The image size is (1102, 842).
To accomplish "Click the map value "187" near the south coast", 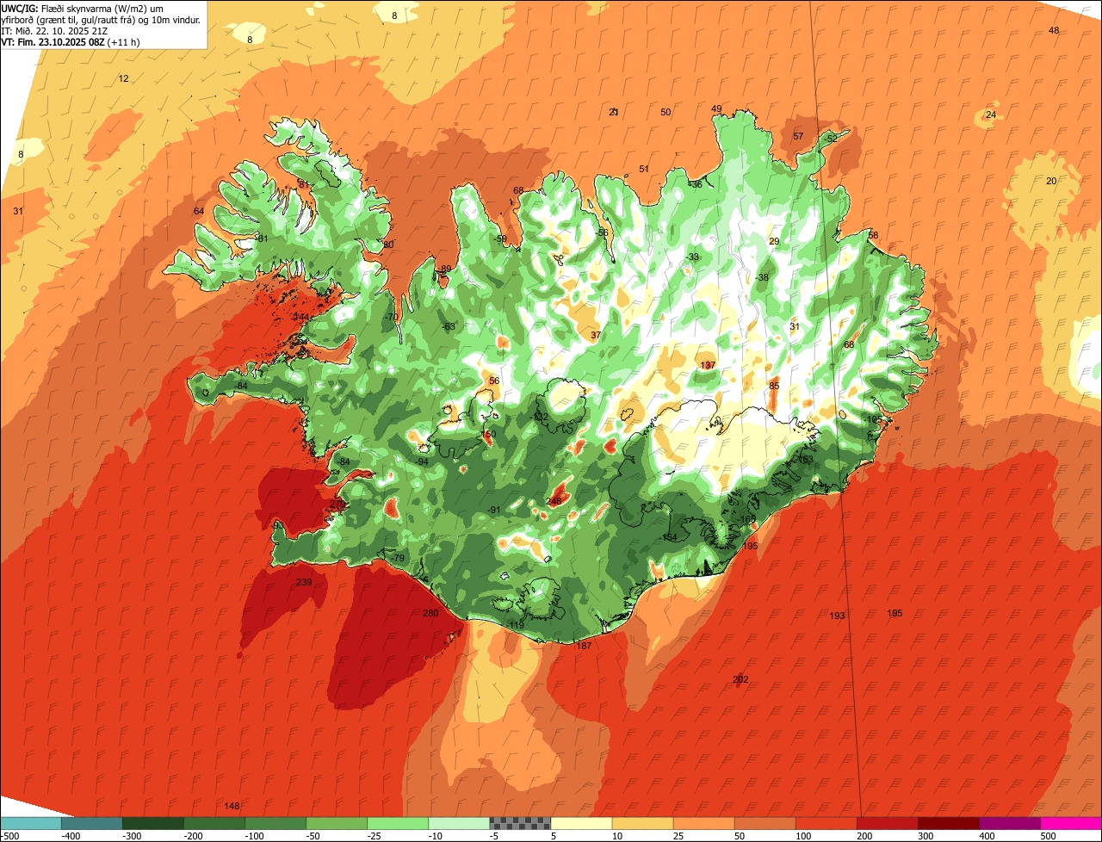I will 584,646.
